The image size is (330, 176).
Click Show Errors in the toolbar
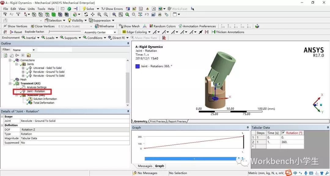112,9
